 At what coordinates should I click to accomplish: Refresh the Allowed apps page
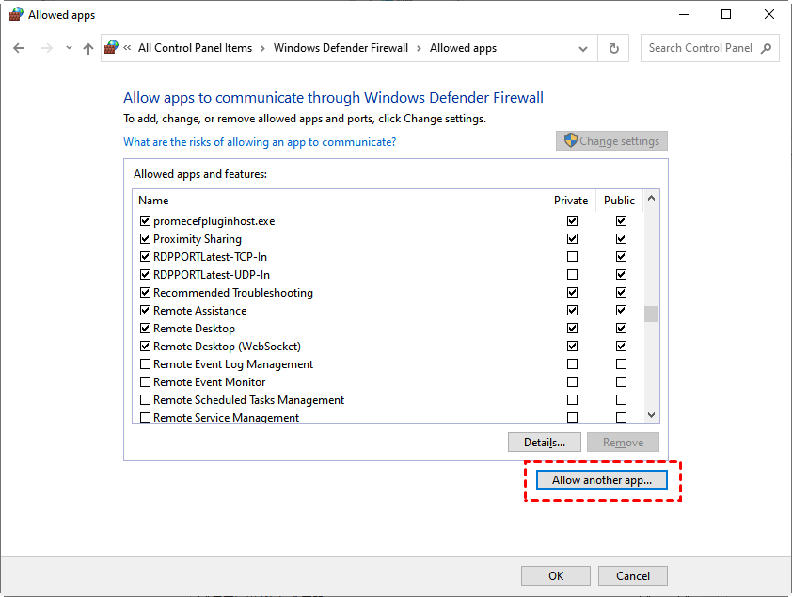tap(613, 48)
